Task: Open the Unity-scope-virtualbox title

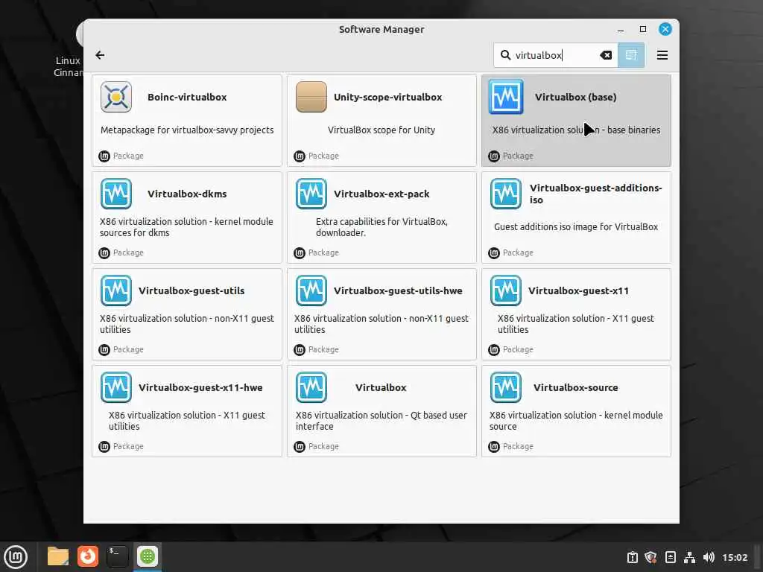Action: pyautogui.click(x=387, y=97)
